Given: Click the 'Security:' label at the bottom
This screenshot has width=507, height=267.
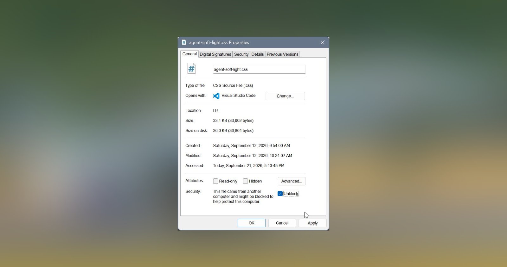Looking at the screenshot, I should point(193,191).
